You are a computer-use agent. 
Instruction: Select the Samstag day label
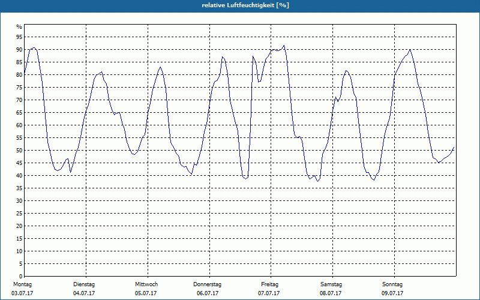[x=331, y=284]
